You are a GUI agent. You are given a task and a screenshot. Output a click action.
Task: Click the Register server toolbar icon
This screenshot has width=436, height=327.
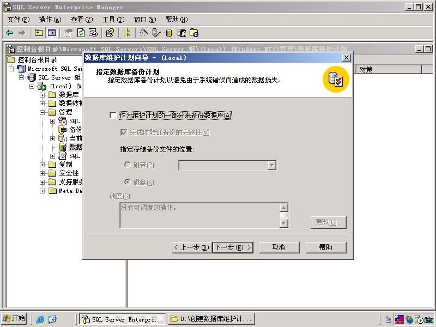[x=156, y=33]
